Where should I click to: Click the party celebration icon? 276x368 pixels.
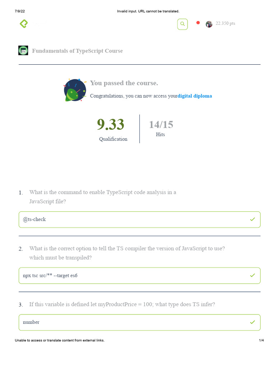click(x=75, y=90)
